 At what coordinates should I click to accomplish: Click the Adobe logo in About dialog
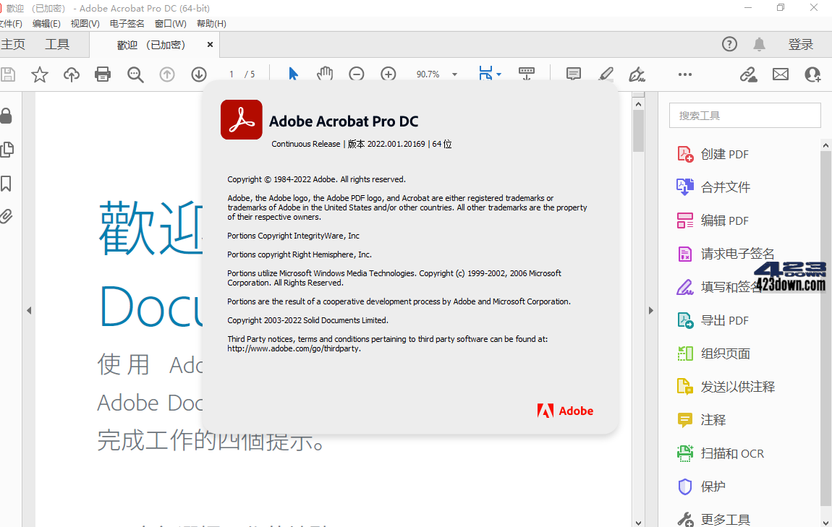tap(565, 411)
